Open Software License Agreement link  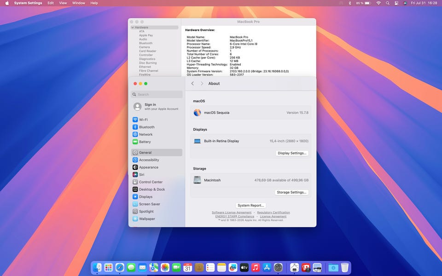[232, 213]
